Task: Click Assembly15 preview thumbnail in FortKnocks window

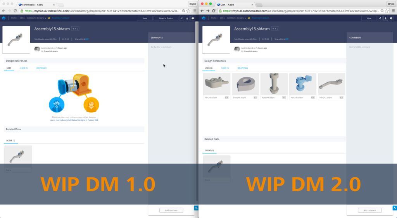Action: (x=16, y=39)
